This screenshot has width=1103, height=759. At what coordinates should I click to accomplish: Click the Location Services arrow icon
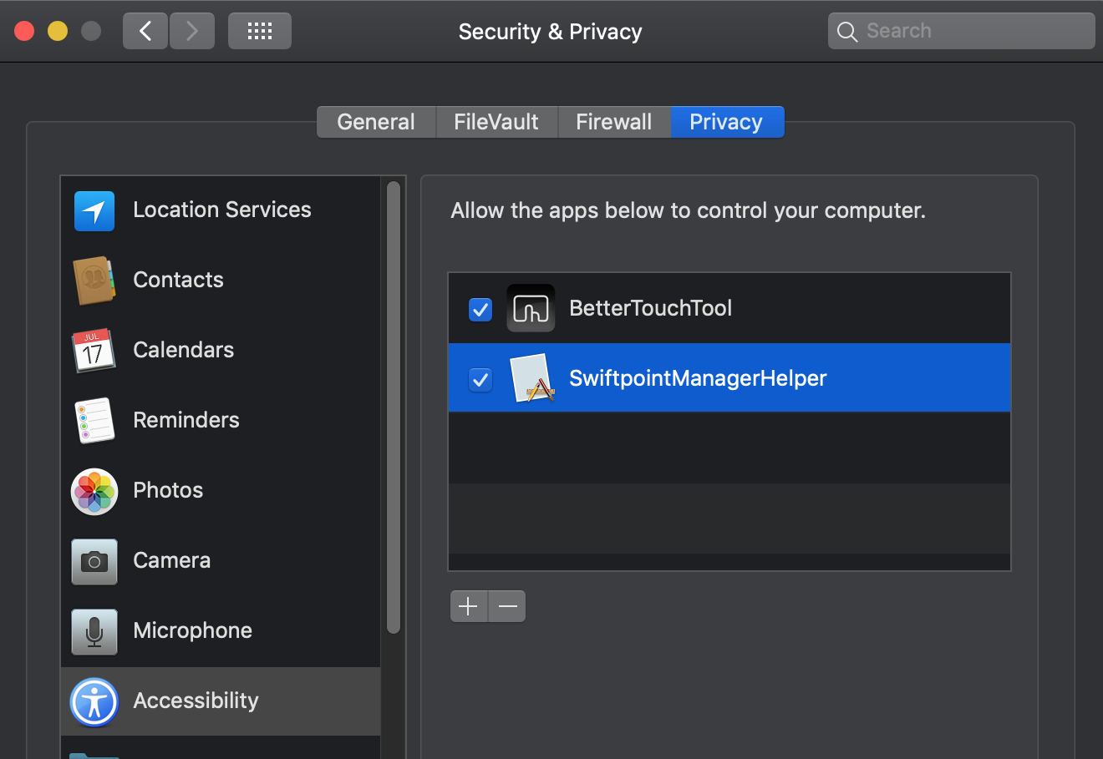point(94,210)
